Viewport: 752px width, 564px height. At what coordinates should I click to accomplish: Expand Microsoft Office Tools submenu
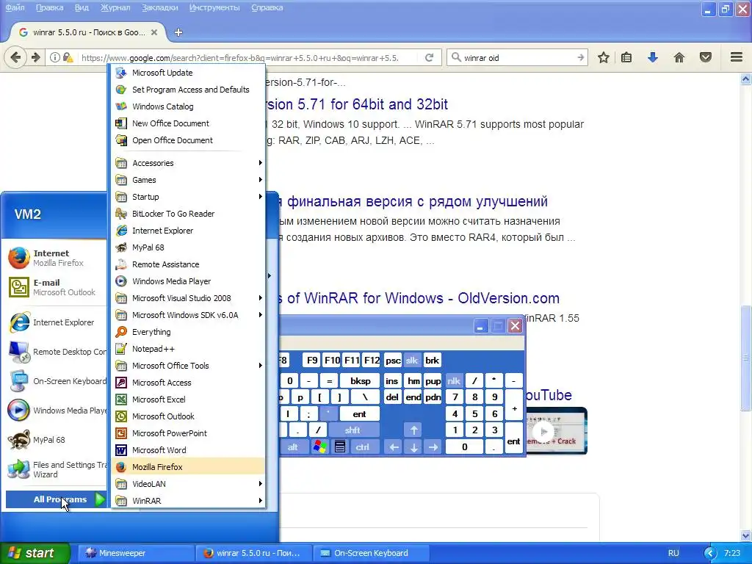(x=188, y=366)
